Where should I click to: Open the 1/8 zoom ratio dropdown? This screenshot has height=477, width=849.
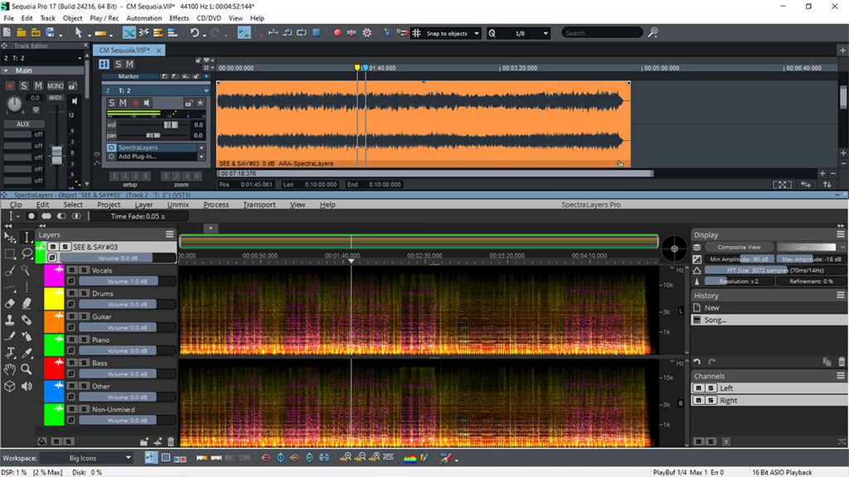pos(546,33)
